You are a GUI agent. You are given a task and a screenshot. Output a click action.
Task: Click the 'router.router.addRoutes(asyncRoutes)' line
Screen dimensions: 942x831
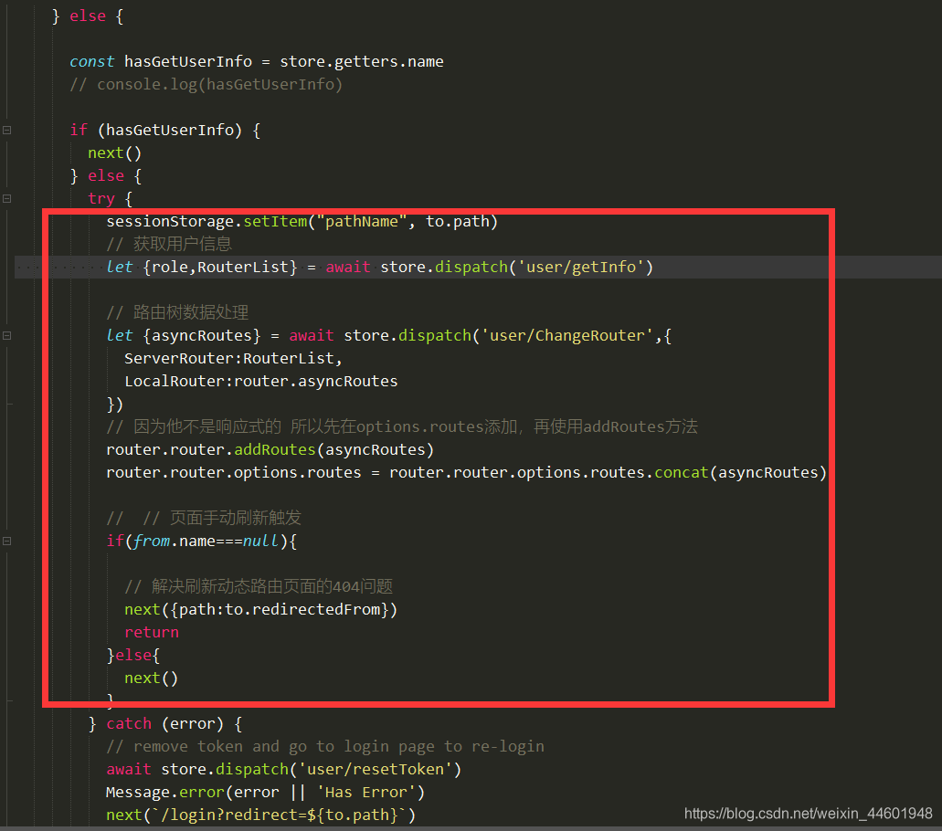pos(270,449)
